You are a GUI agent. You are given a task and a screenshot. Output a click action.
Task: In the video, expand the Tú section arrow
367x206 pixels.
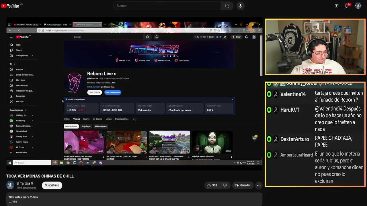(14, 64)
